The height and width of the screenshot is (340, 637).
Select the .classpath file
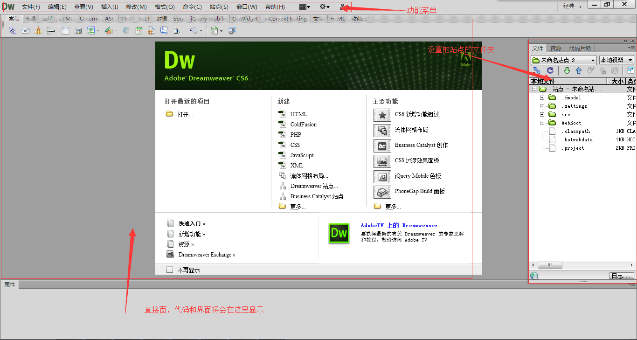click(x=576, y=131)
